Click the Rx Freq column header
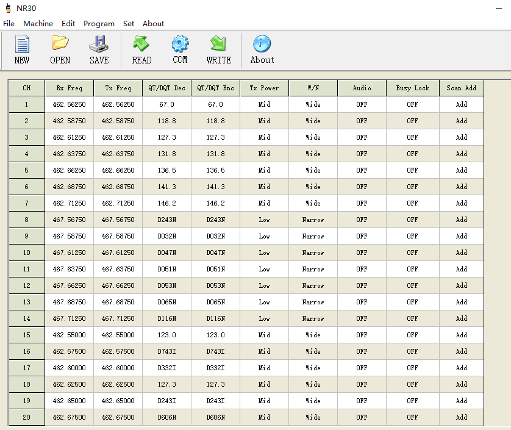The width and height of the screenshot is (511, 430). (x=70, y=88)
